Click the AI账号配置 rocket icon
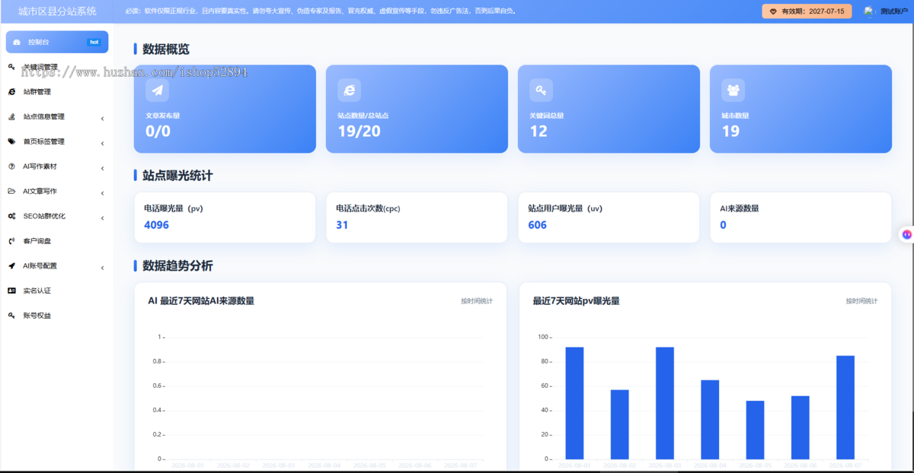The width and height of the screenshot is (914, 473). [11, 265]
